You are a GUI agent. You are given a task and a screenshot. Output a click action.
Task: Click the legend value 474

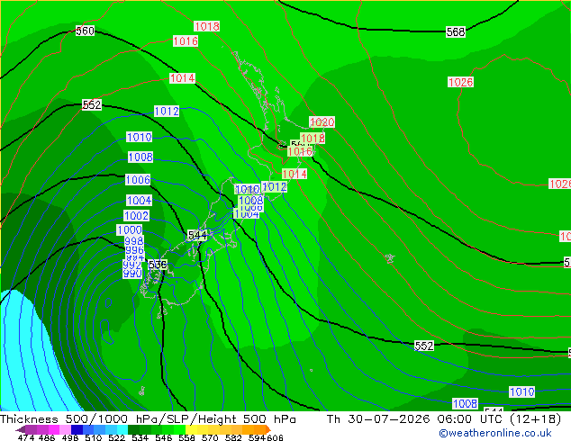click(26, 437)
